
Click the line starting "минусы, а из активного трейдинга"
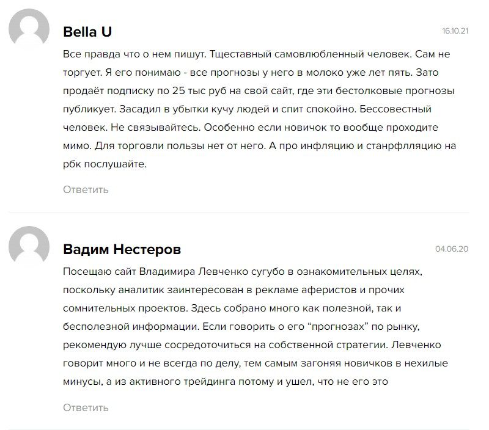pyautogui.click(x=226, y=382)
